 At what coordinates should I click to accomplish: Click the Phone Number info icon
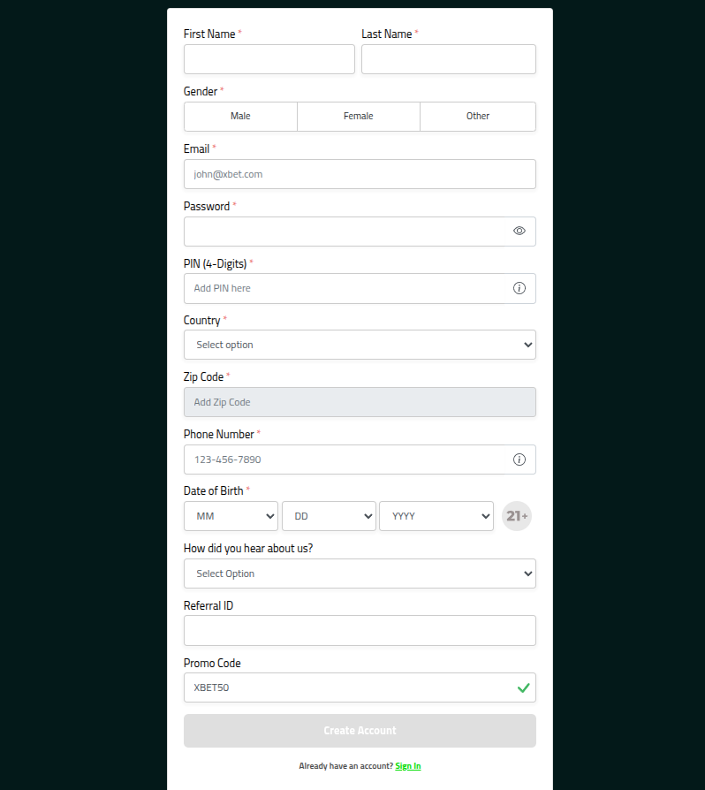click(519, 460)
